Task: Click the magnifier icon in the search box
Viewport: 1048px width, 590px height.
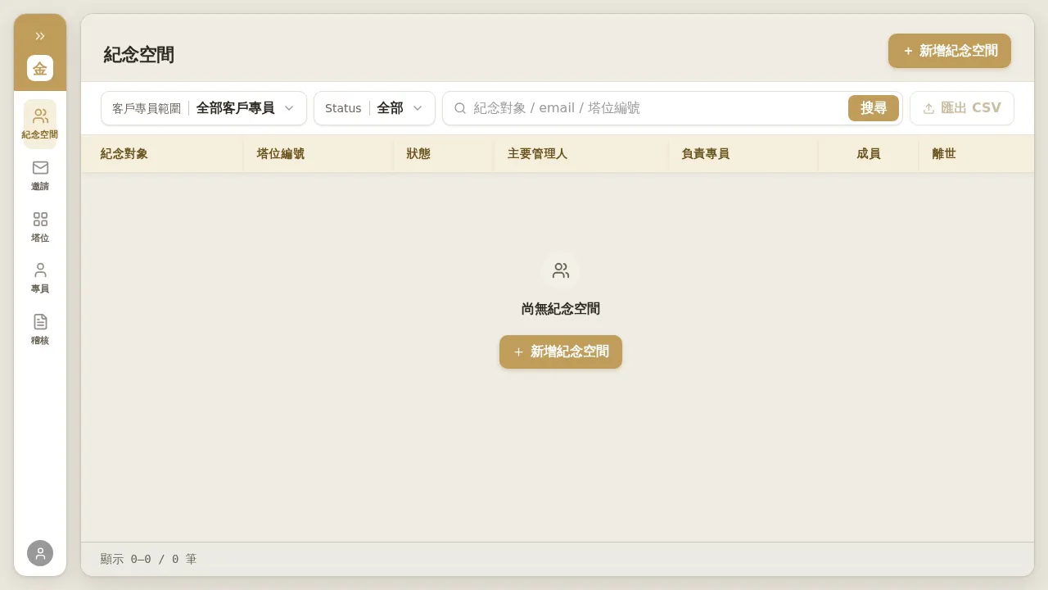Action: pyautogui.click(x=460, y=108)
